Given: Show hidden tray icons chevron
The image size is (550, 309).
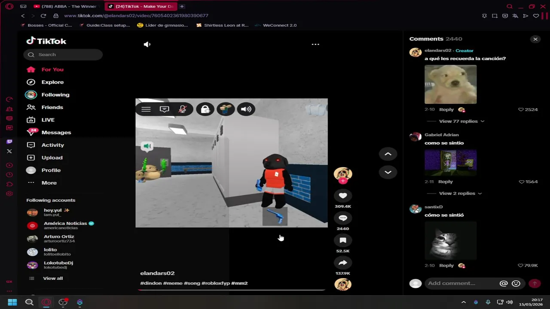Looking at the screenshot, I should coord(463,302).
